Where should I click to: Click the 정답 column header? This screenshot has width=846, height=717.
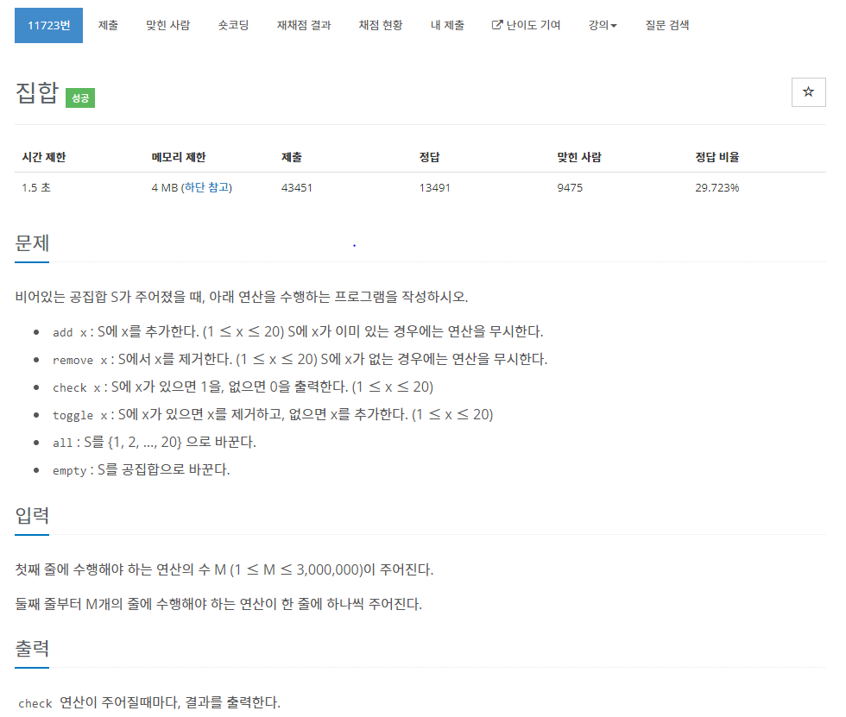click(x=430, y=157)
